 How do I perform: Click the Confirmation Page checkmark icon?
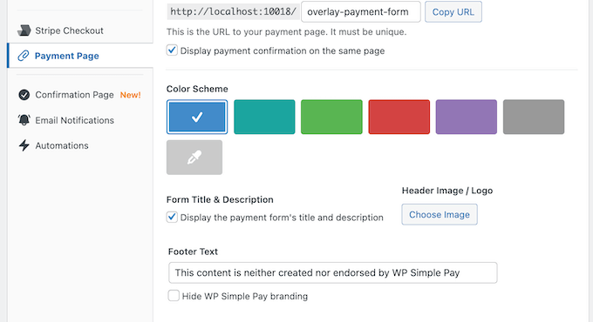coord(24,95)
